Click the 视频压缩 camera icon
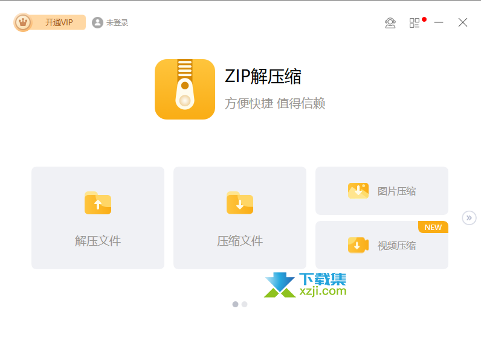 tap(358, 245)
